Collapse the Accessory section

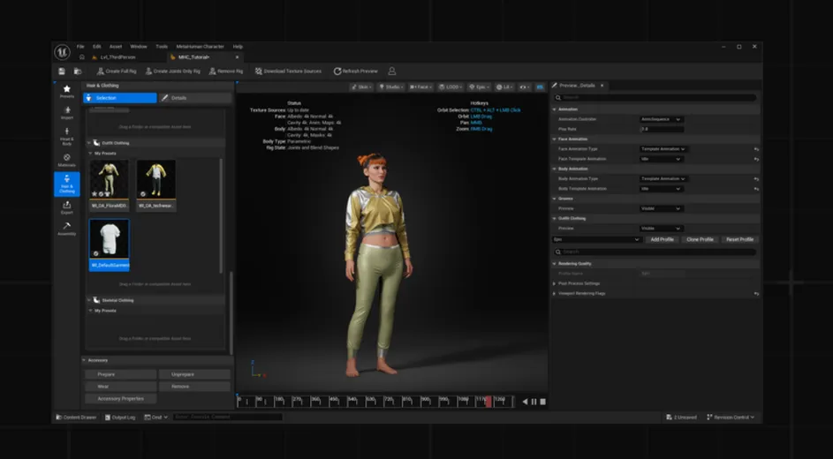pyautogui.click(x=84, y=360)
